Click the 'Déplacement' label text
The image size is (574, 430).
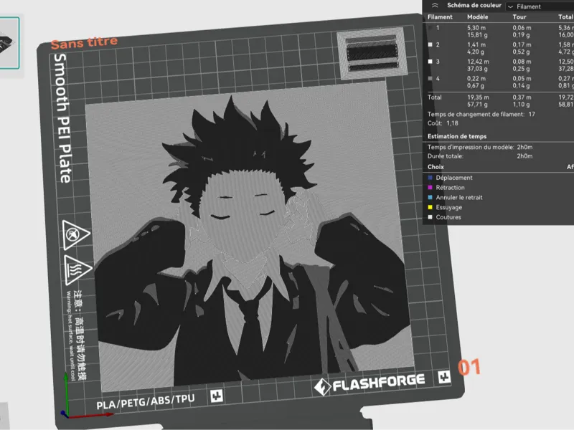(454, 178)
